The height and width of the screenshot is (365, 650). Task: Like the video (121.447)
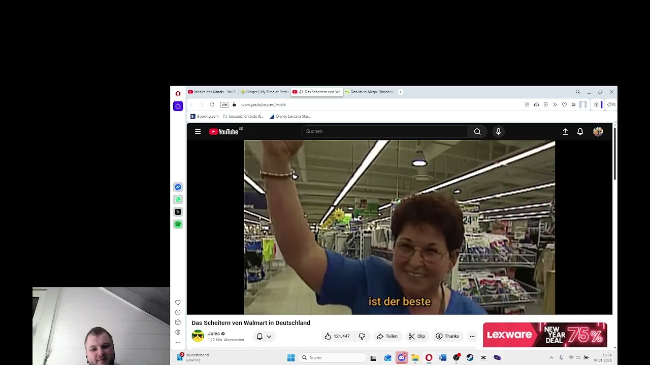tap(337, 336)
